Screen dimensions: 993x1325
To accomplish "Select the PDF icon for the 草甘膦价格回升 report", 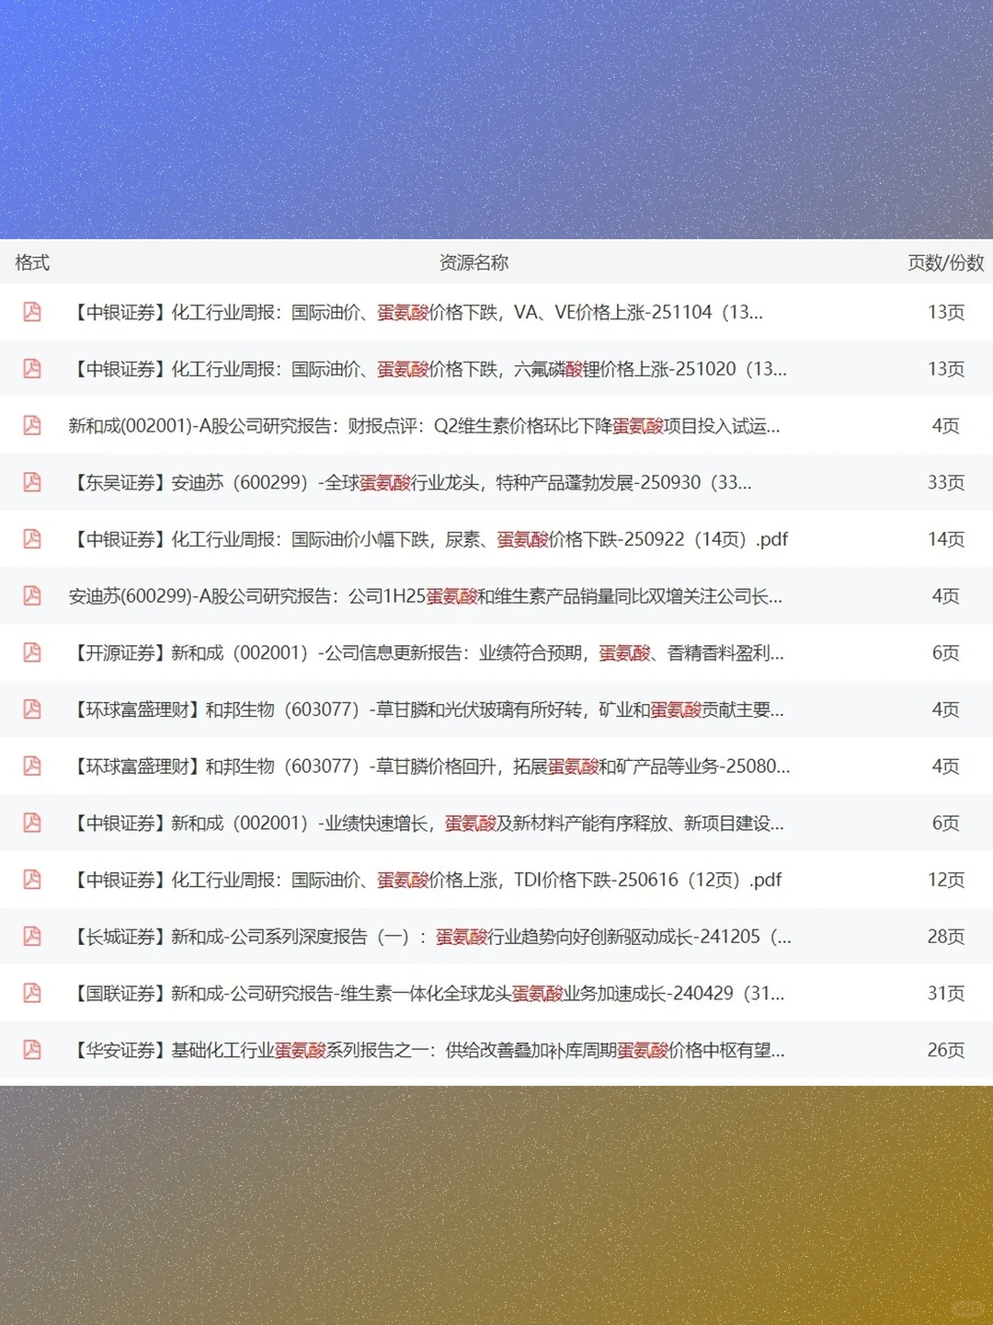I will (x=32, y=766).
